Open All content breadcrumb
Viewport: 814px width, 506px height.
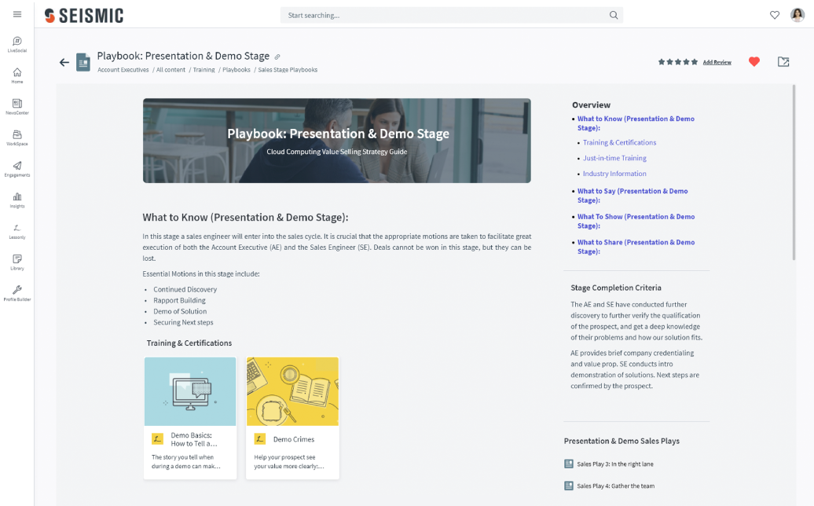click(x=170, y=70)
